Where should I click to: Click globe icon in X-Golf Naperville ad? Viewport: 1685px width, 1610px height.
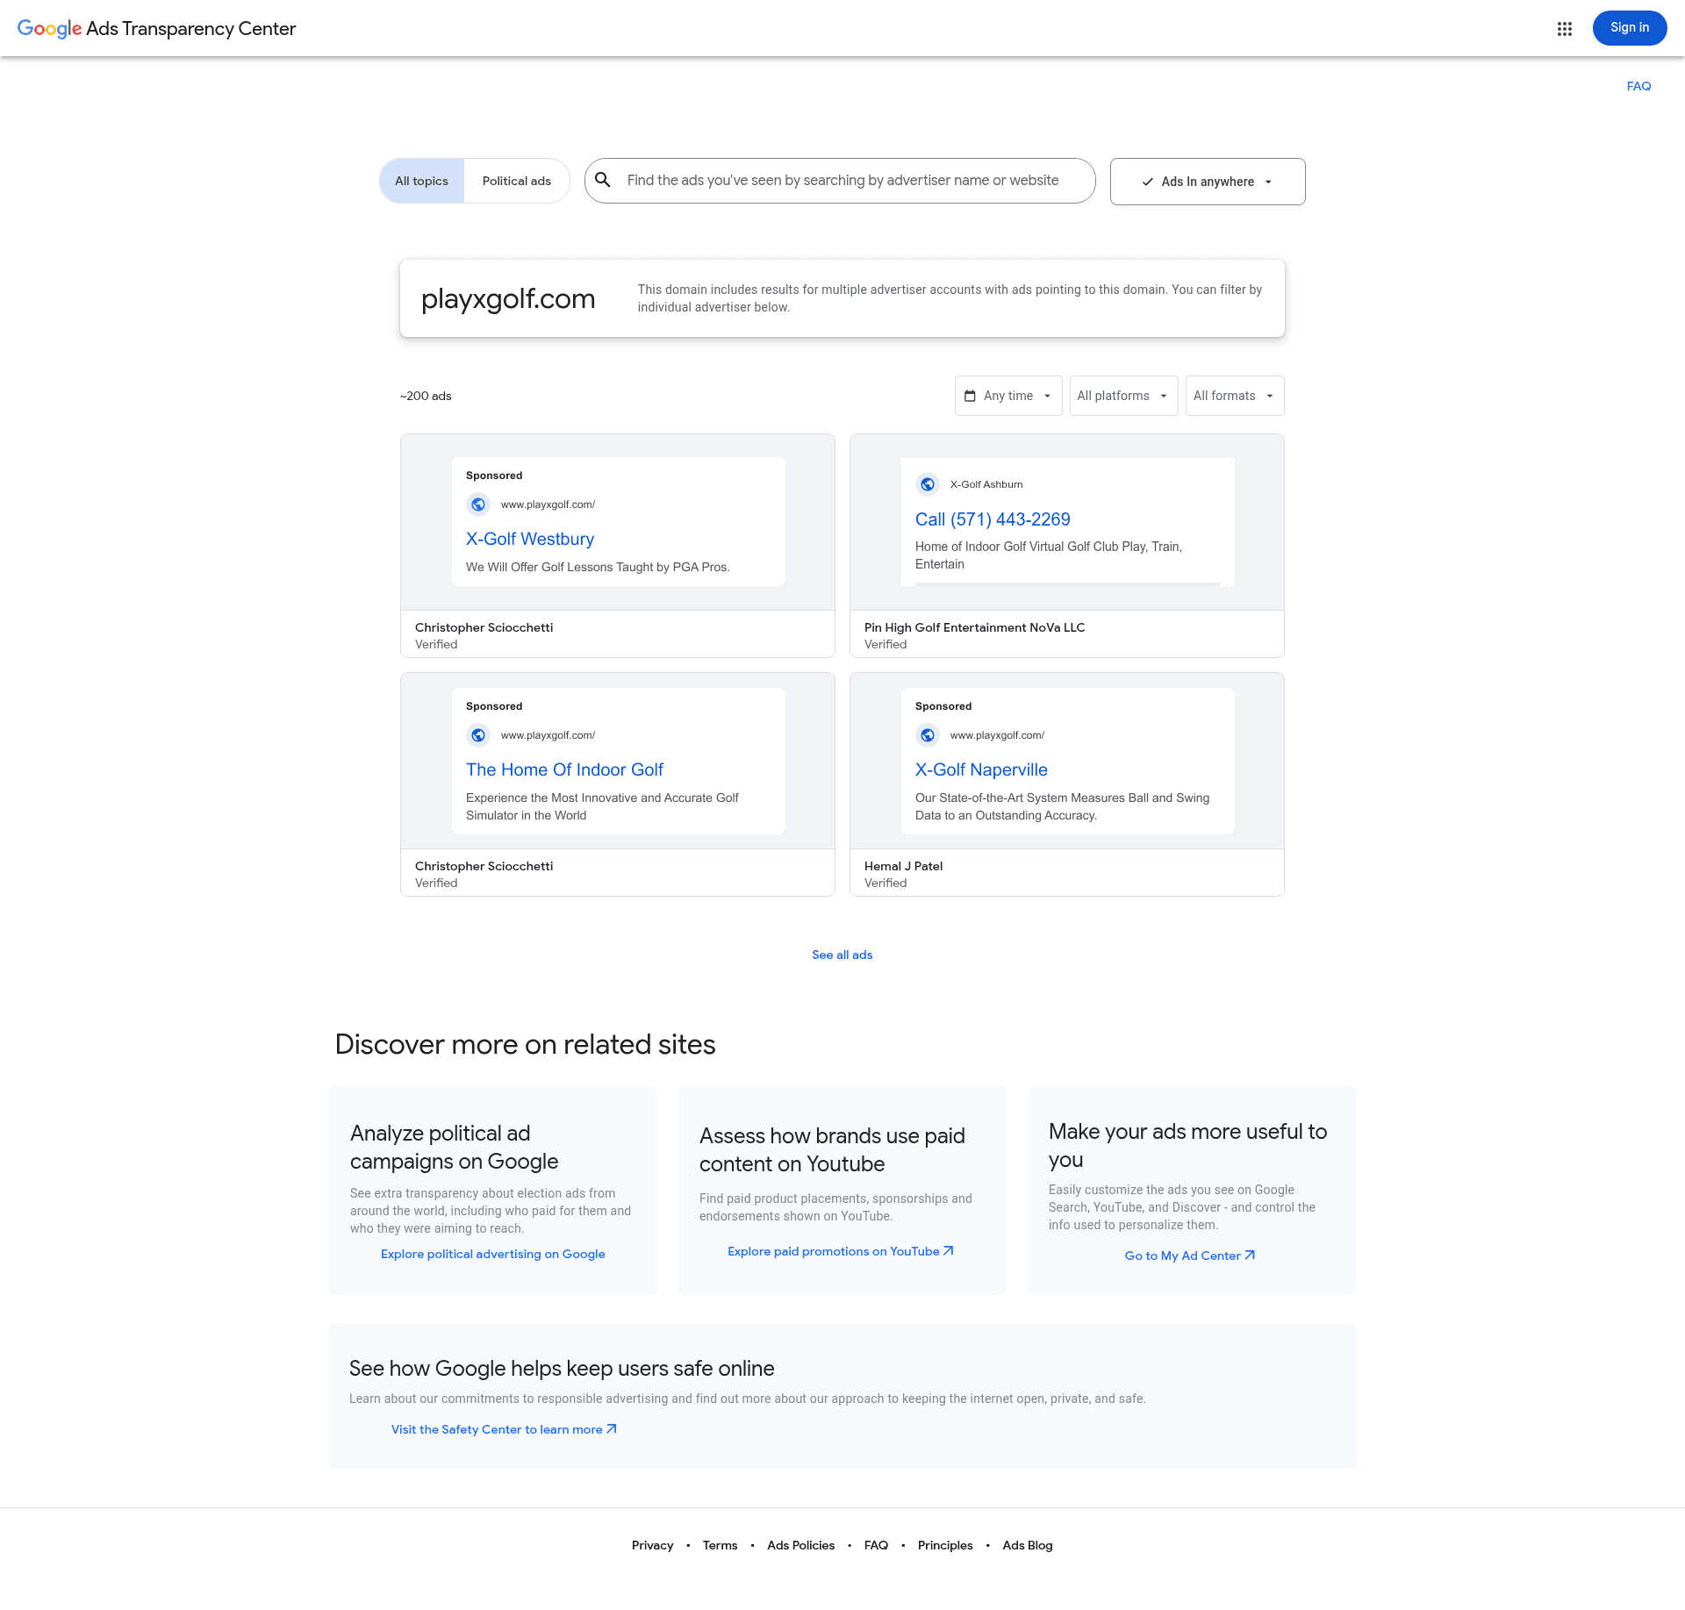pyautogui.click(x=928, y=735)
